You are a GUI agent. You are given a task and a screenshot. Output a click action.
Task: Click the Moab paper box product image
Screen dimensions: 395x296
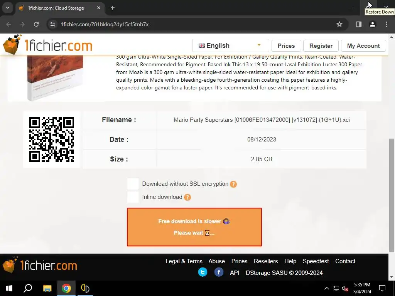click(56, 78)
